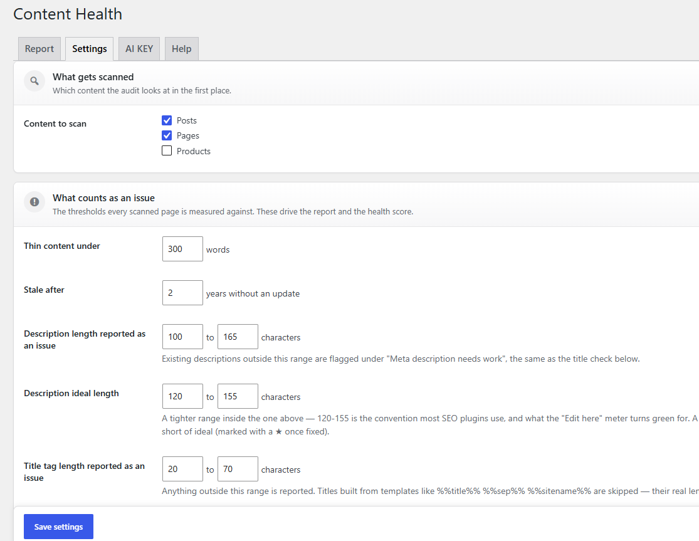This screenshot has width=699, height=541.
Task: Click the Products label text
Action: (x=194, y=151)
